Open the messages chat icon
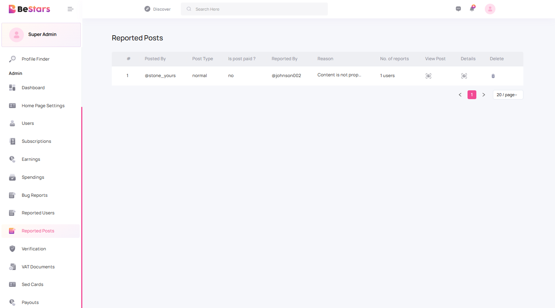This screenshot has width=555, height=308. (458, 8)
